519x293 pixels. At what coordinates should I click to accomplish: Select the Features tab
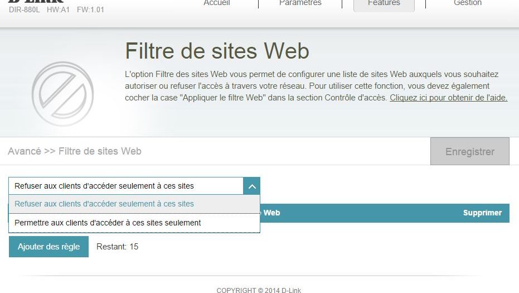pos(384,4)
